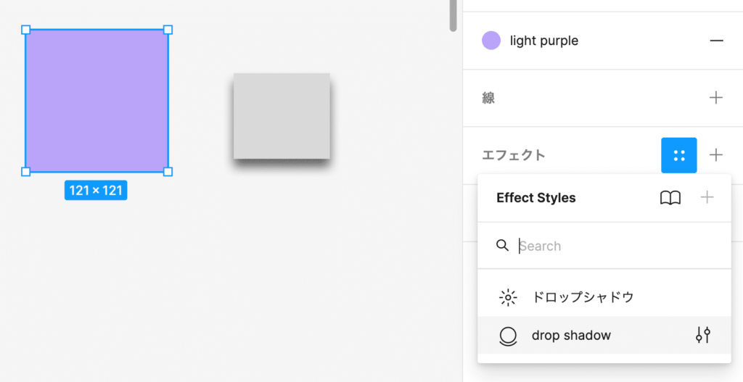Open the effect styles four-dot button
This screenshot has width=743, height=382.
pyautogui.click(x=678, y=155)
